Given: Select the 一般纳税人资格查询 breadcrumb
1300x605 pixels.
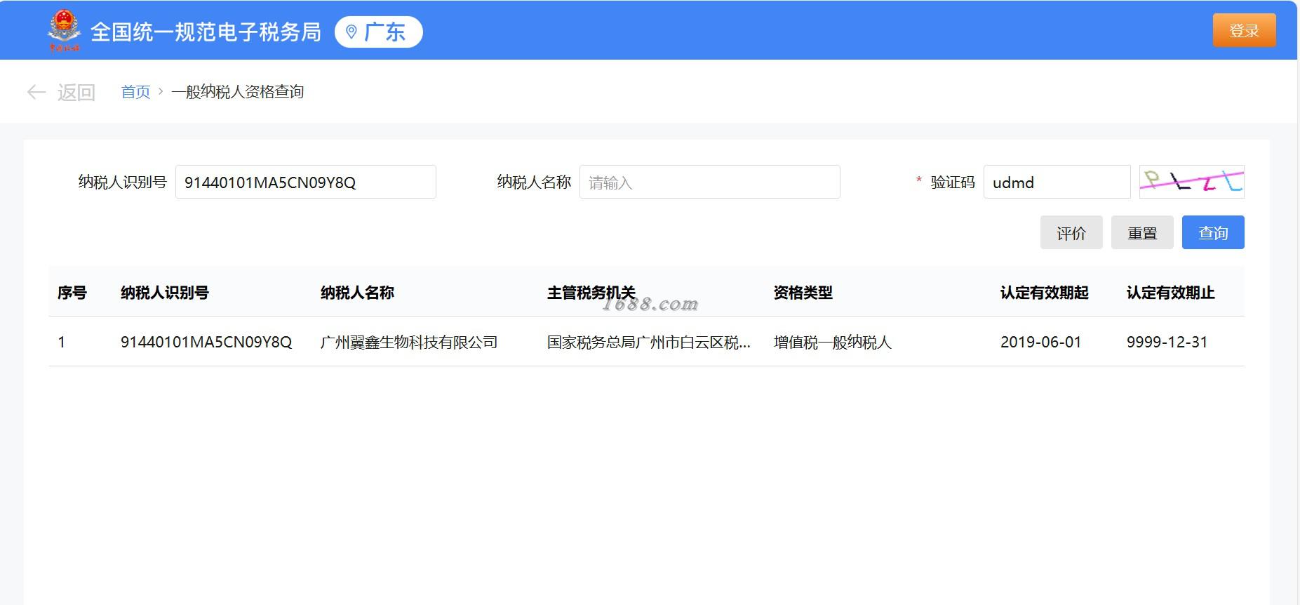Looking at the screenshot, I should pos(238,92).
